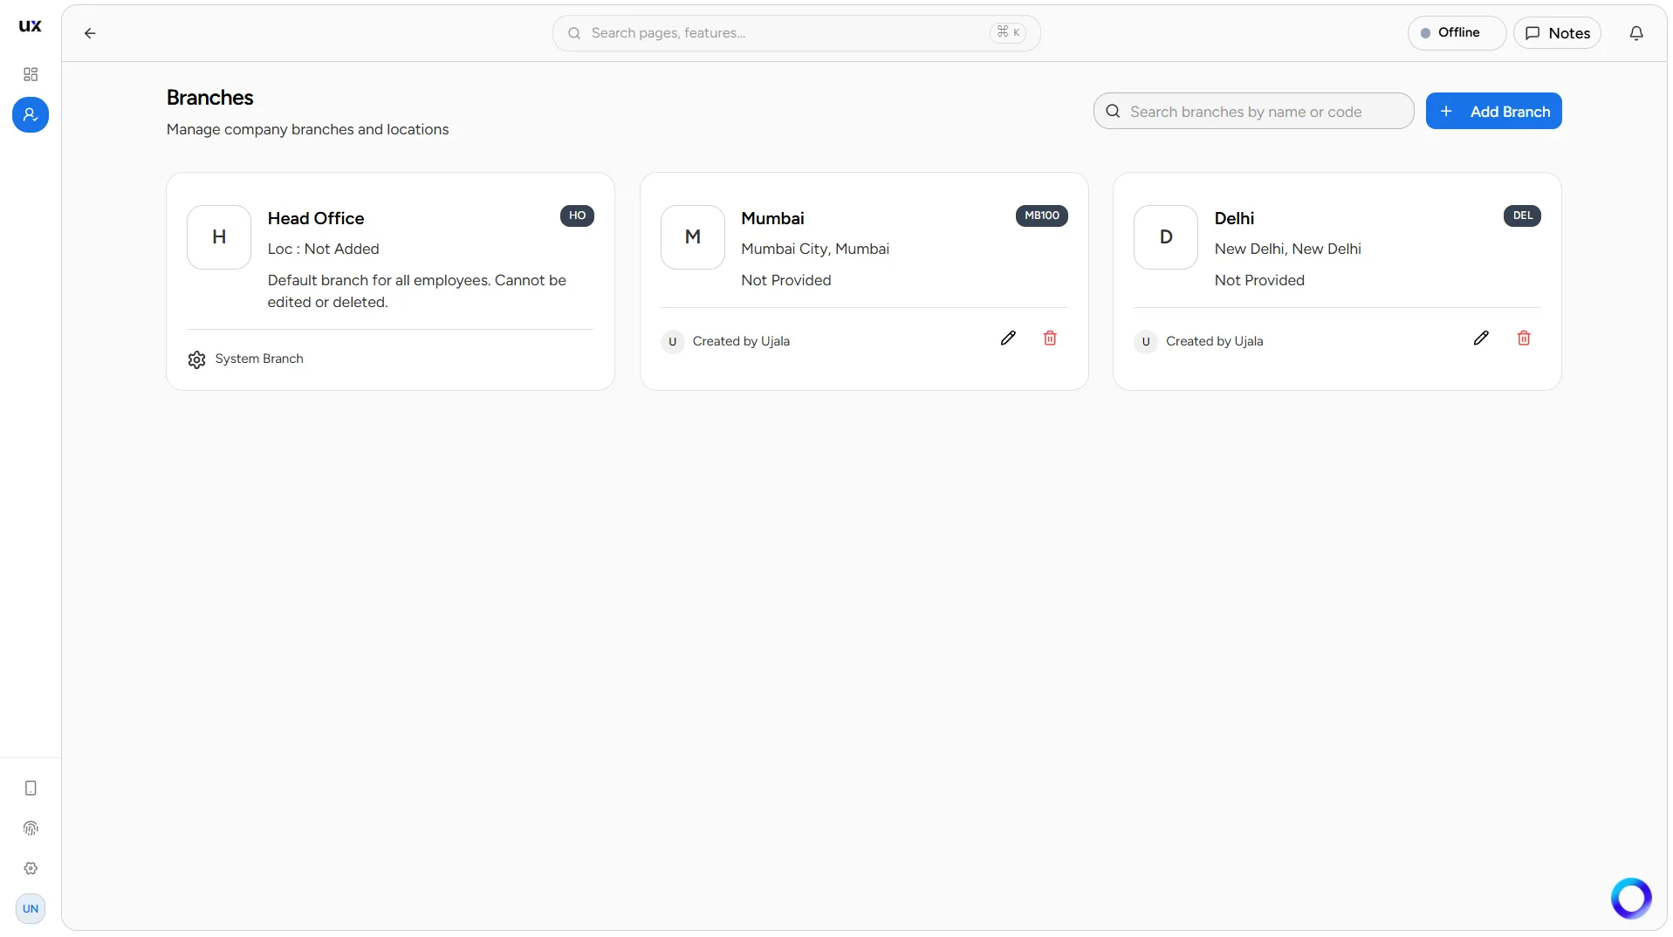This screenshot has width=1673, height=937.
Task: Click the magnifier icon in the branches search
Action: [1113, 111]
